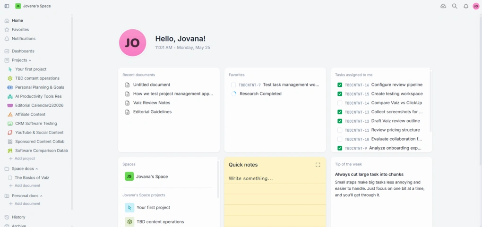Click the green JS space badge in header
The height and width of the screenshot is (227, 482).
coord(18,6)
